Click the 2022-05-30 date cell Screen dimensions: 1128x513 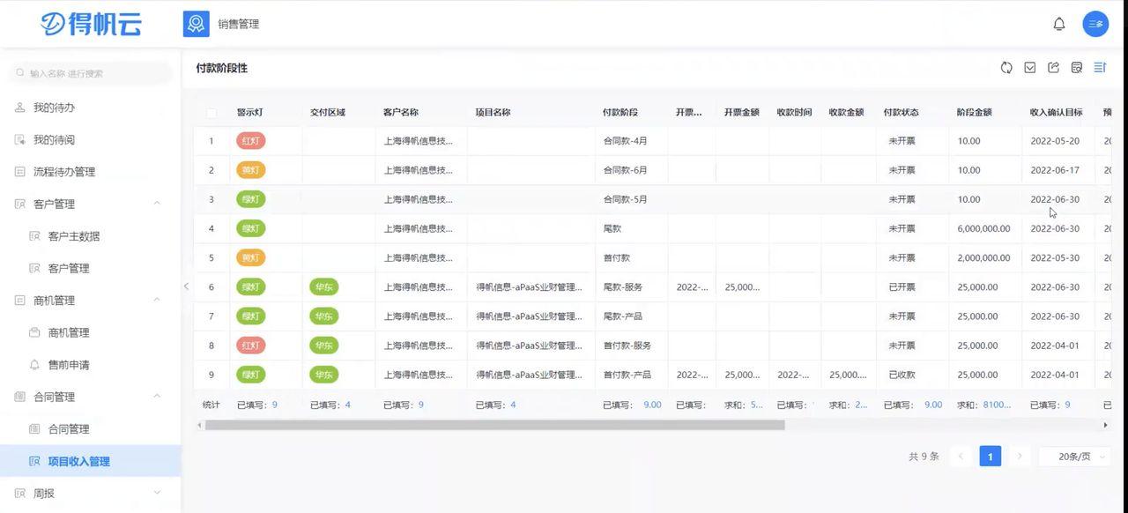click(x=1055, y=257)
